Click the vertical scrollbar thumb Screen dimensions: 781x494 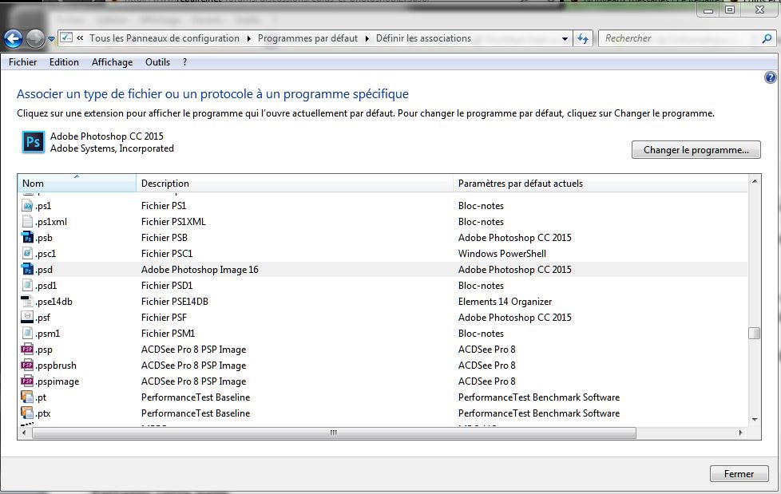pyautogui.click(x=755, y=333)
